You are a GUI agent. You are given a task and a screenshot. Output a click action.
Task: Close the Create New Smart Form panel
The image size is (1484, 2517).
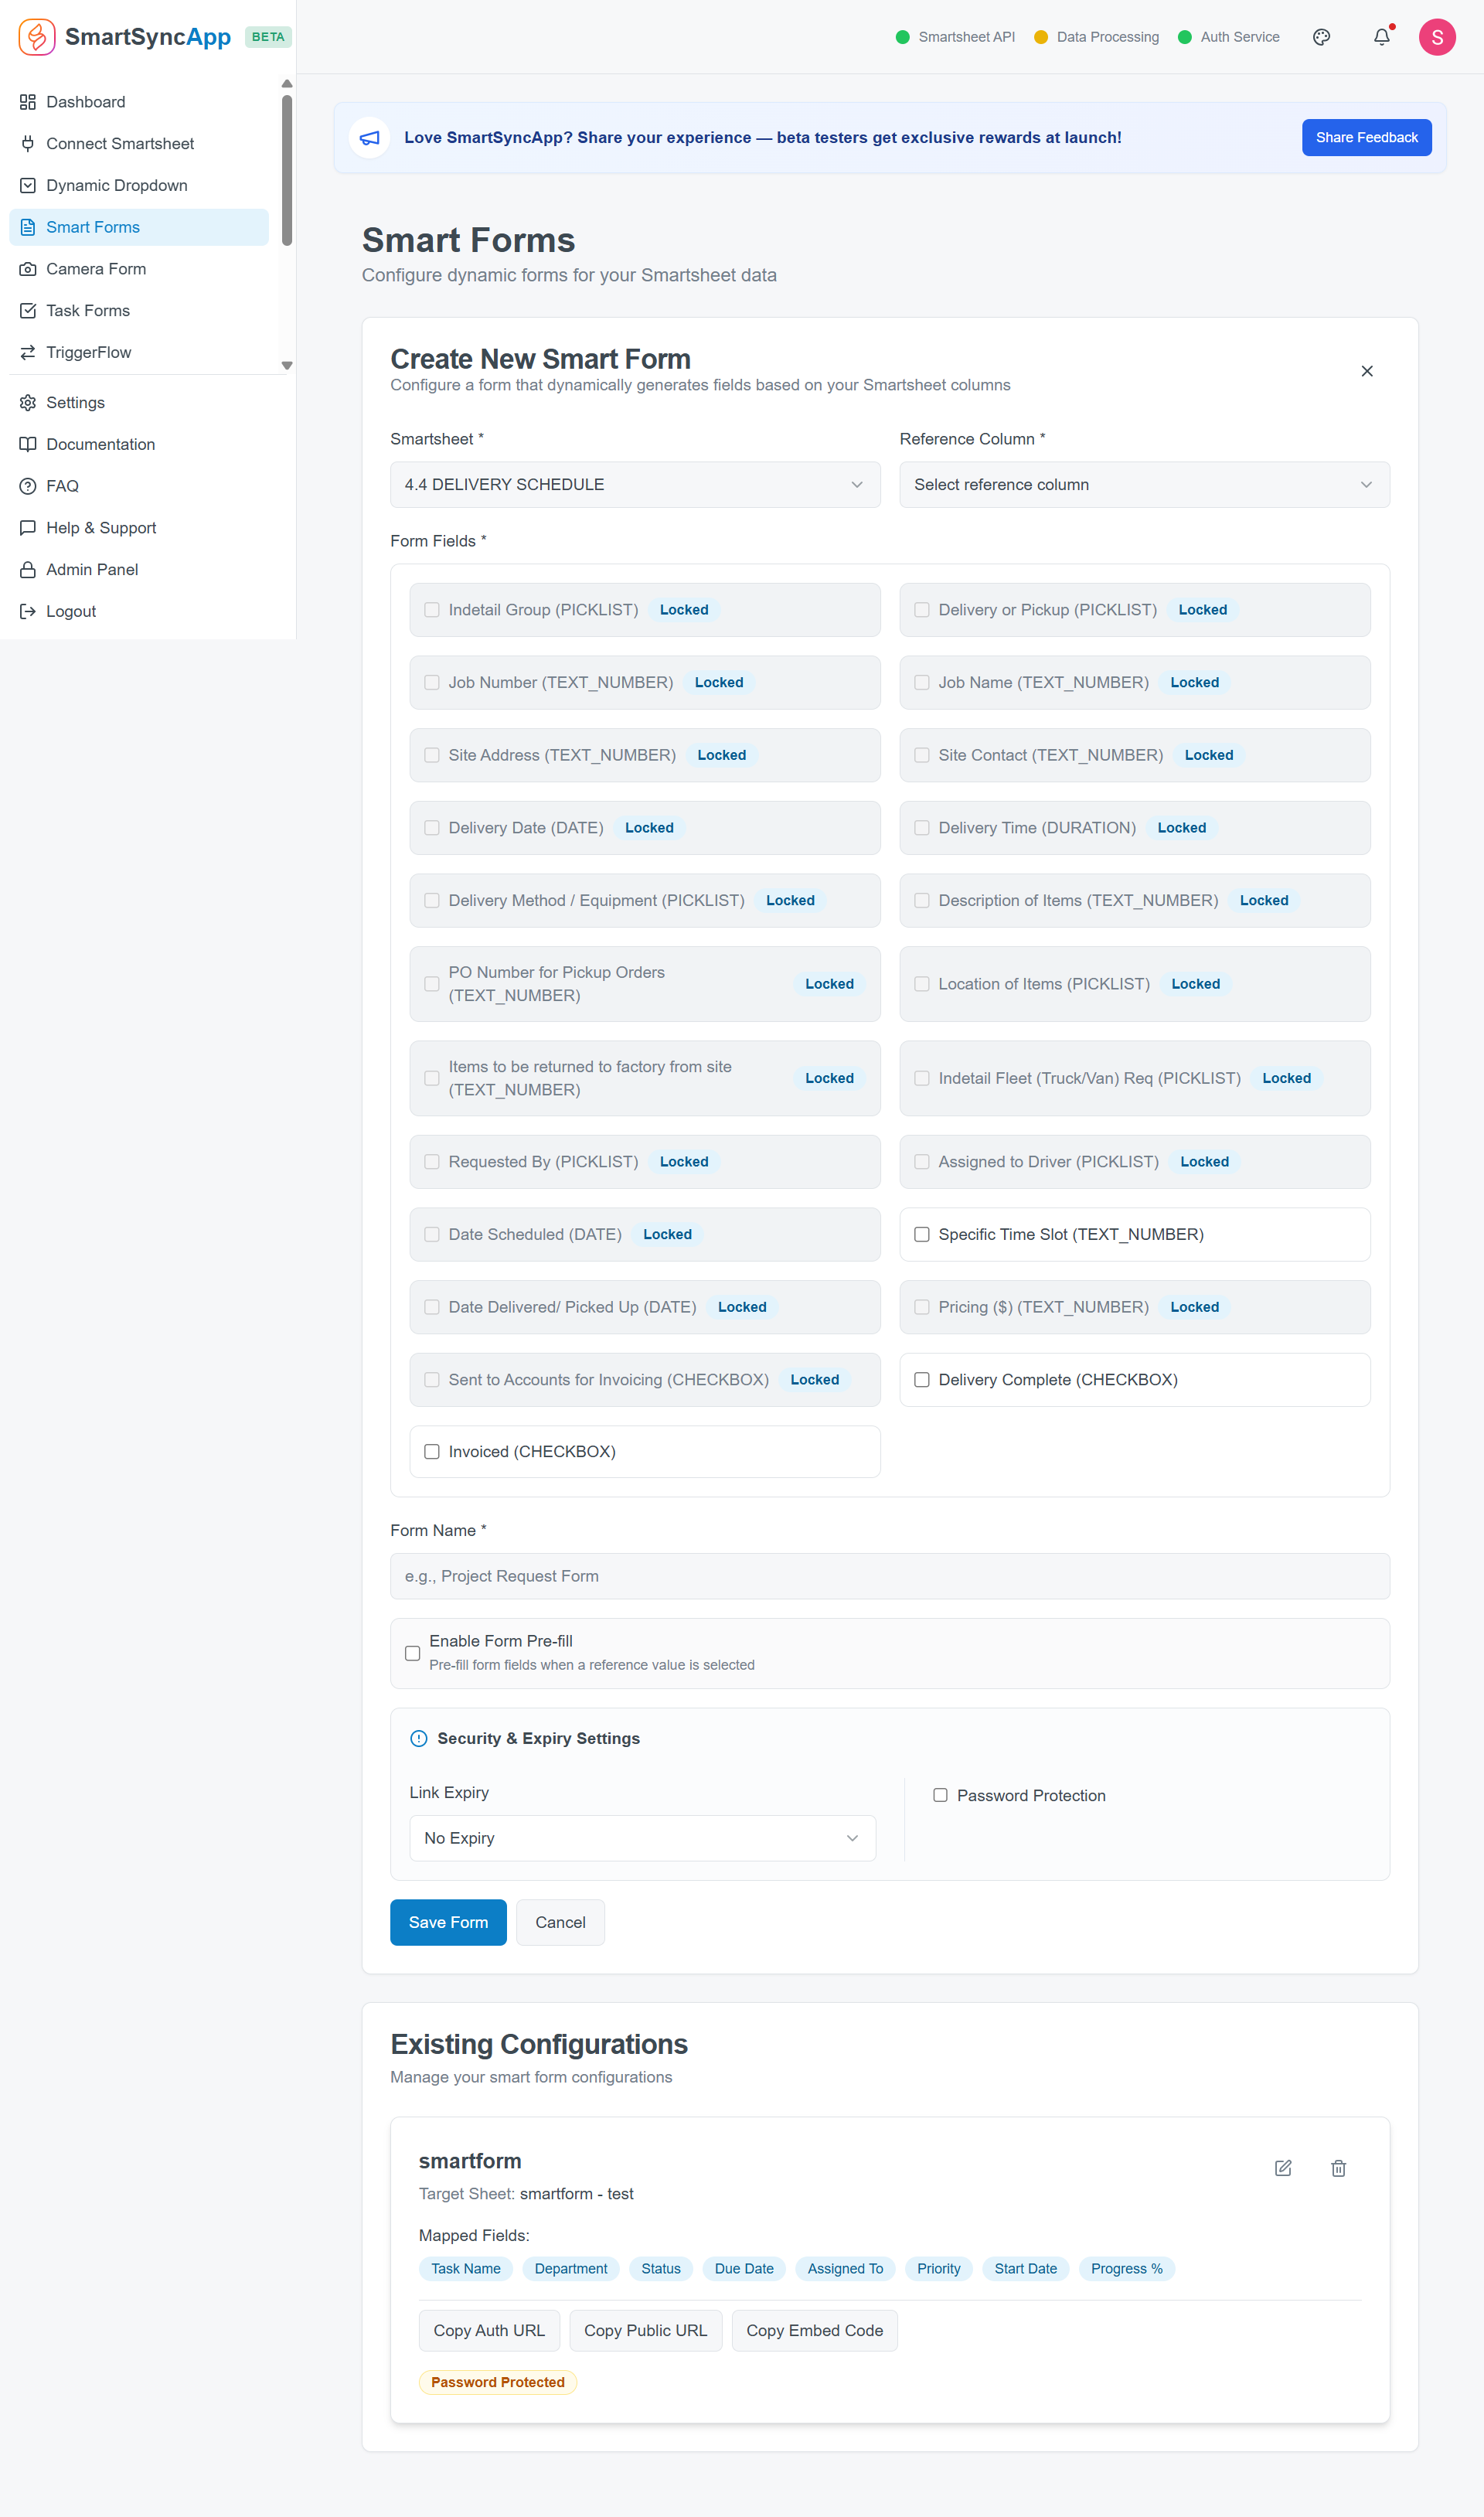[x=1366, y=371]
